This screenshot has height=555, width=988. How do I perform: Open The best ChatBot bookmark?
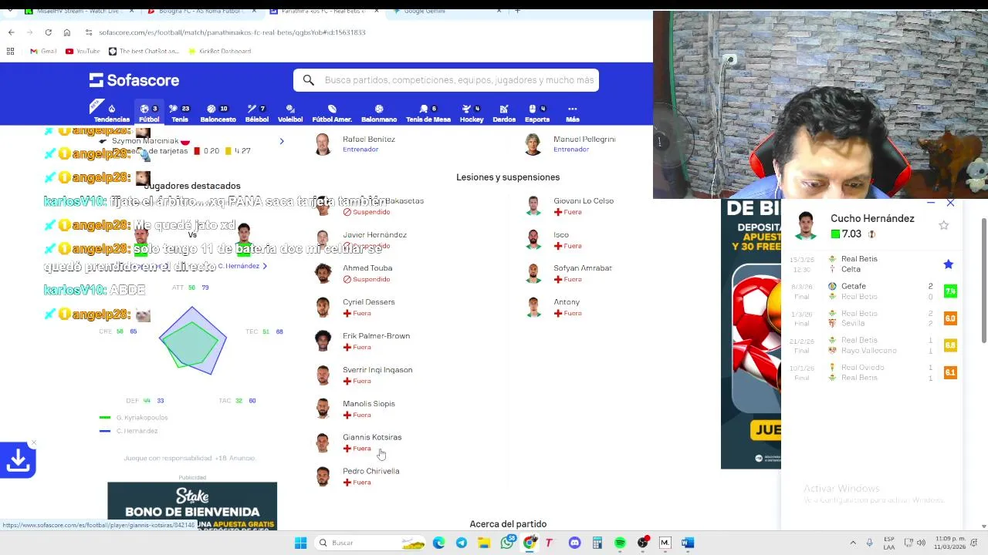[x=144, y=51]
